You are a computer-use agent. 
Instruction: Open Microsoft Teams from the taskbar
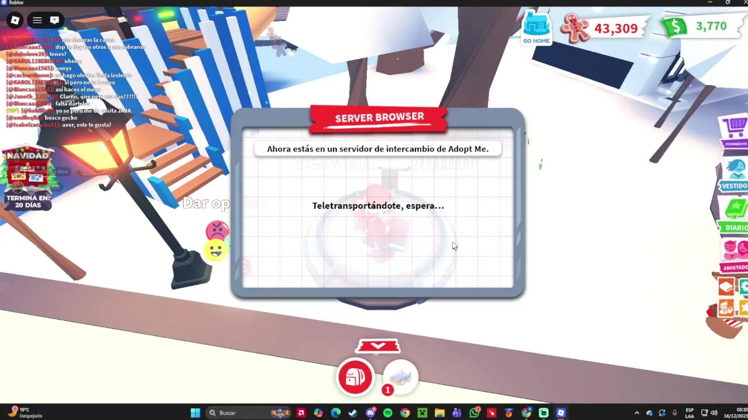point(457,413)
